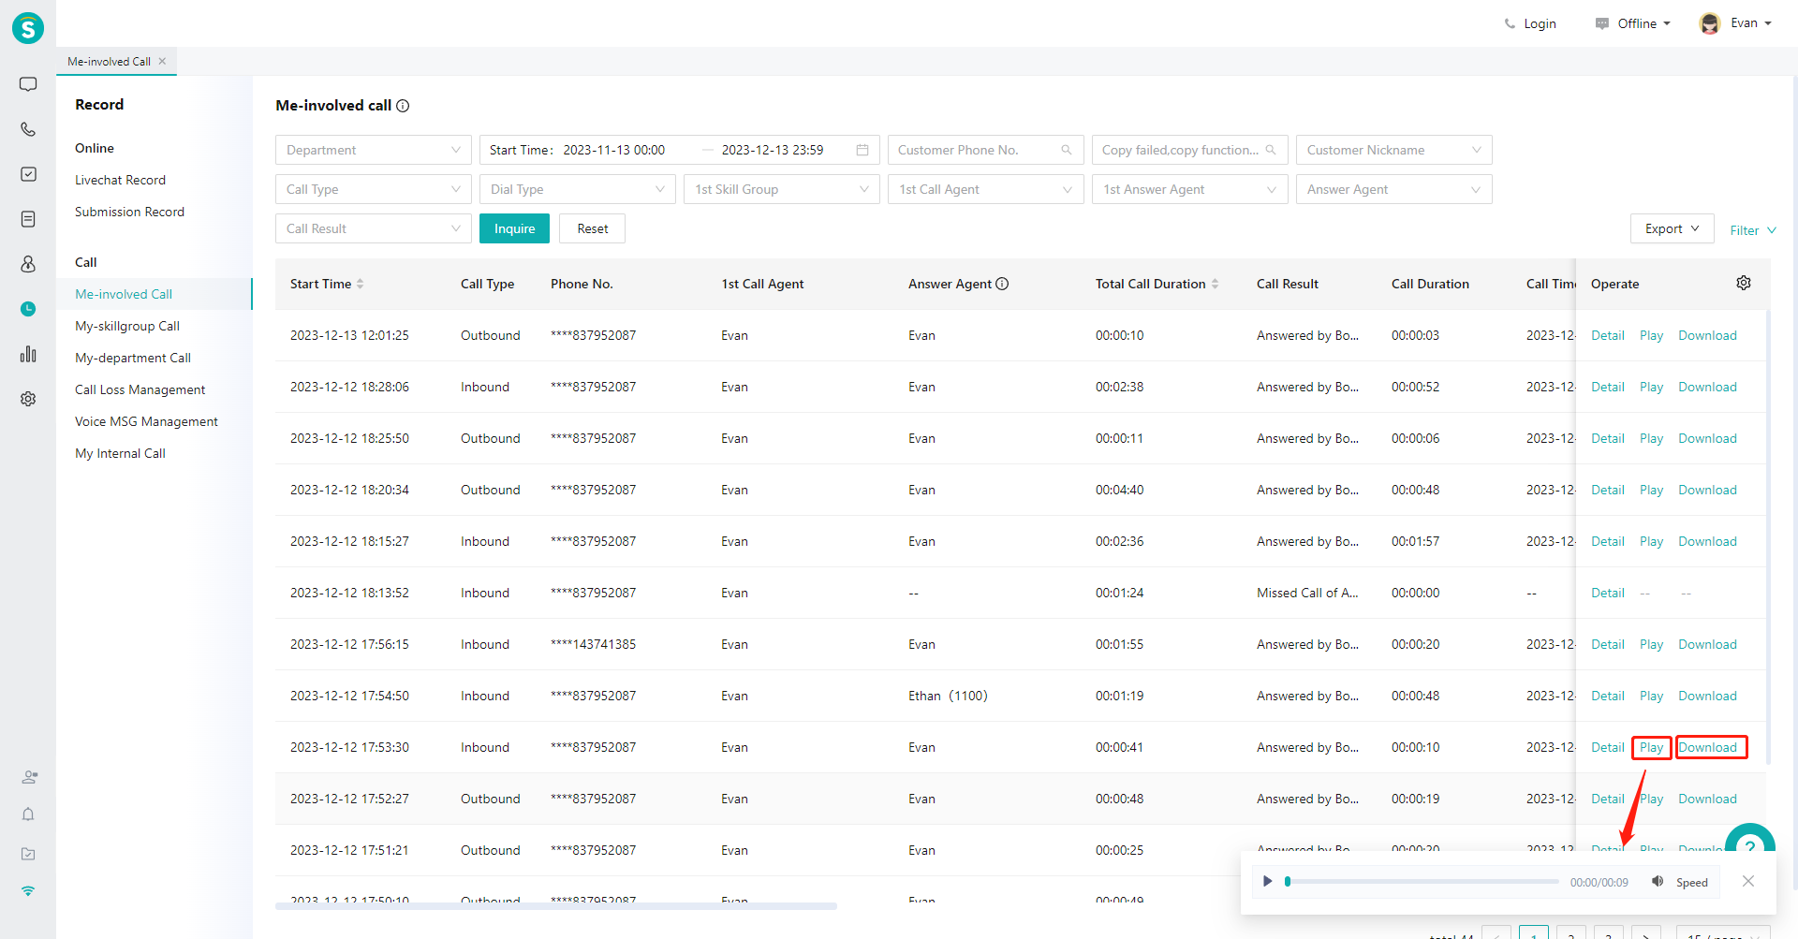
Task: Click the info icon beside Me-involved call title
Action: pyautogui.click(x=403, y=106)
